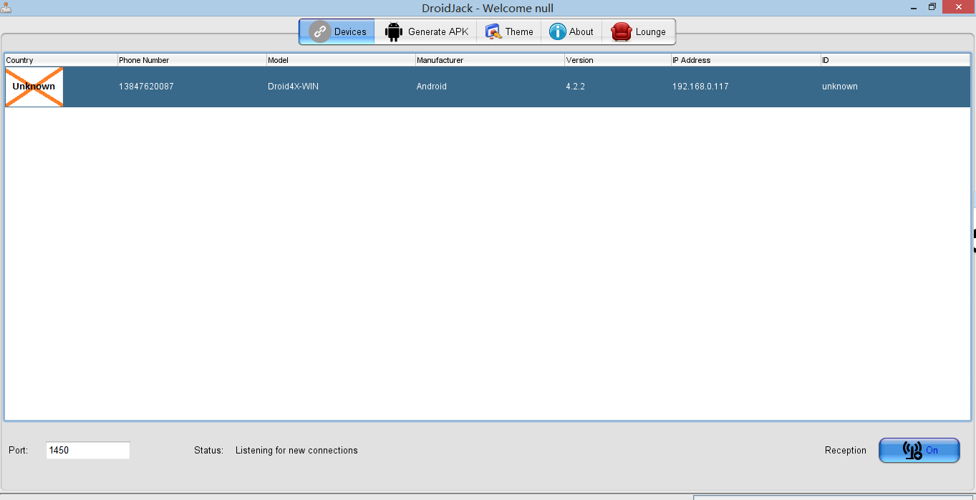The height and width of the screenshot is (500, 976).
Task: Restore down the DroidJack window
Action: coord(932,7)
